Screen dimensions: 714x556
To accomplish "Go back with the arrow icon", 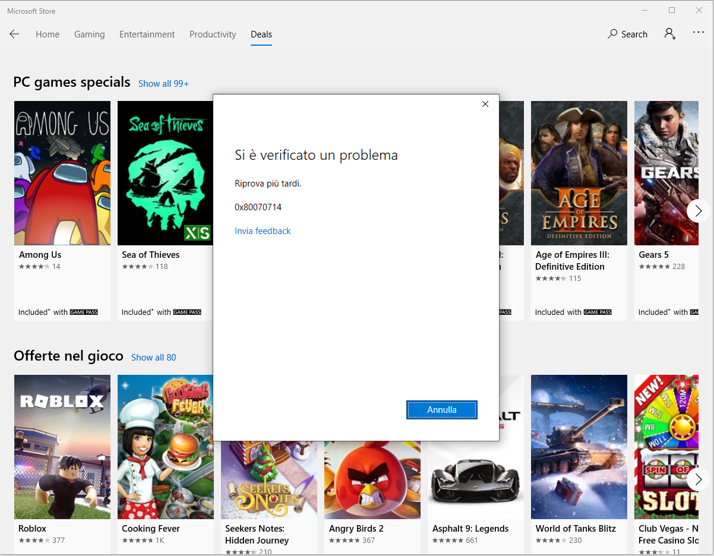I will tap(14, 34).
